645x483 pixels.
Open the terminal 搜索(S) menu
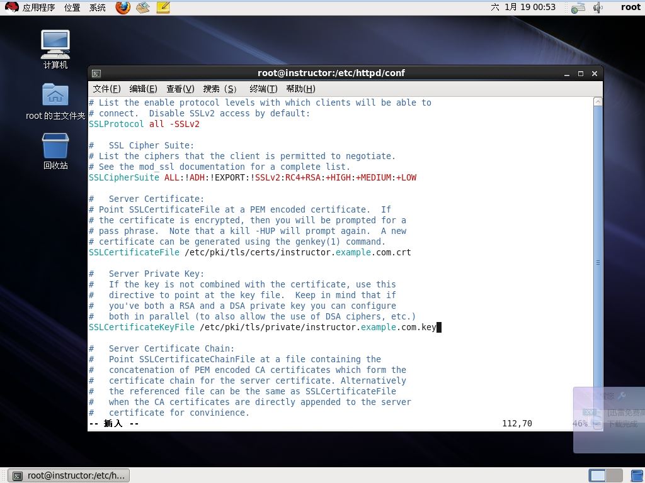point(220,89)
